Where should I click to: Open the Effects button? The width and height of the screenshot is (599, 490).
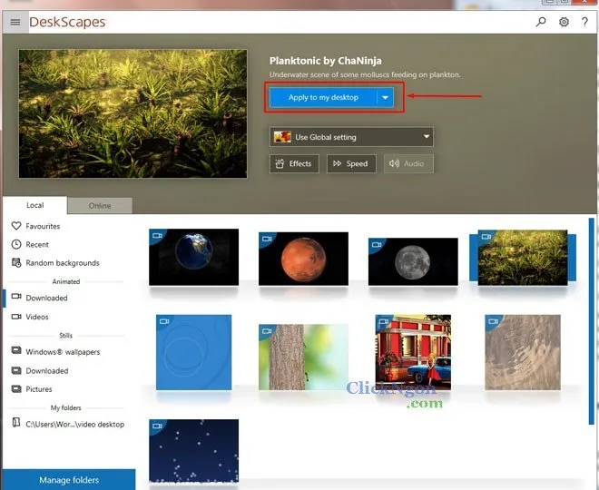click(x=294, y=164)
